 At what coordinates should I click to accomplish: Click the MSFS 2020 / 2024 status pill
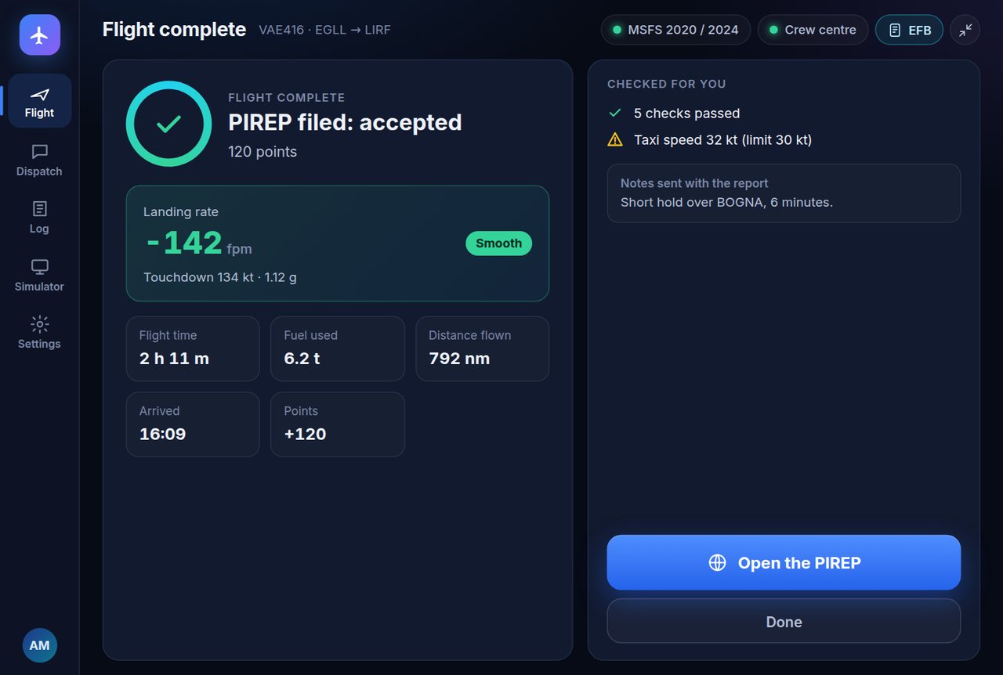tap(675, 30)
